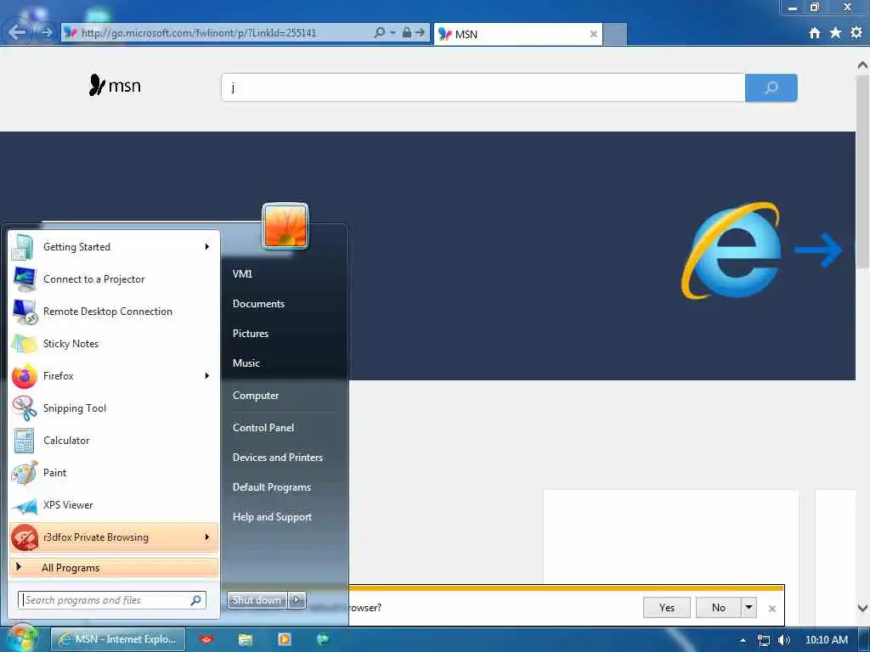This screenshot has width=870, height=652.
Task: Click the user account picture
Action: click(285, 226)
